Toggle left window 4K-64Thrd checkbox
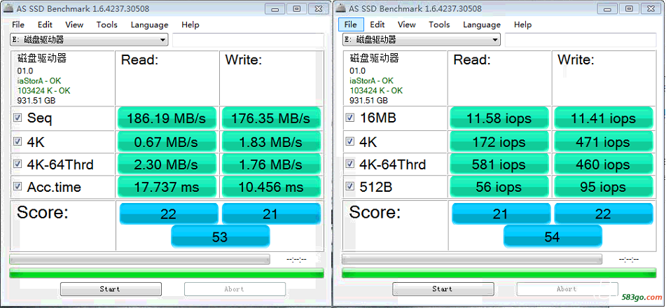Image resolution: width=666 pixels, height=308 pixels. click(x=18, y=164)
